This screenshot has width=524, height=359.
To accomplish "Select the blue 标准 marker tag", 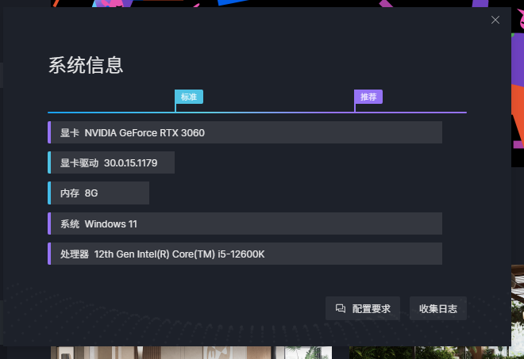I will (189, 97).
